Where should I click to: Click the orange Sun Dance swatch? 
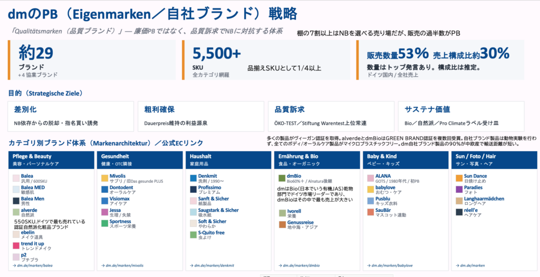tap(459, 178)
